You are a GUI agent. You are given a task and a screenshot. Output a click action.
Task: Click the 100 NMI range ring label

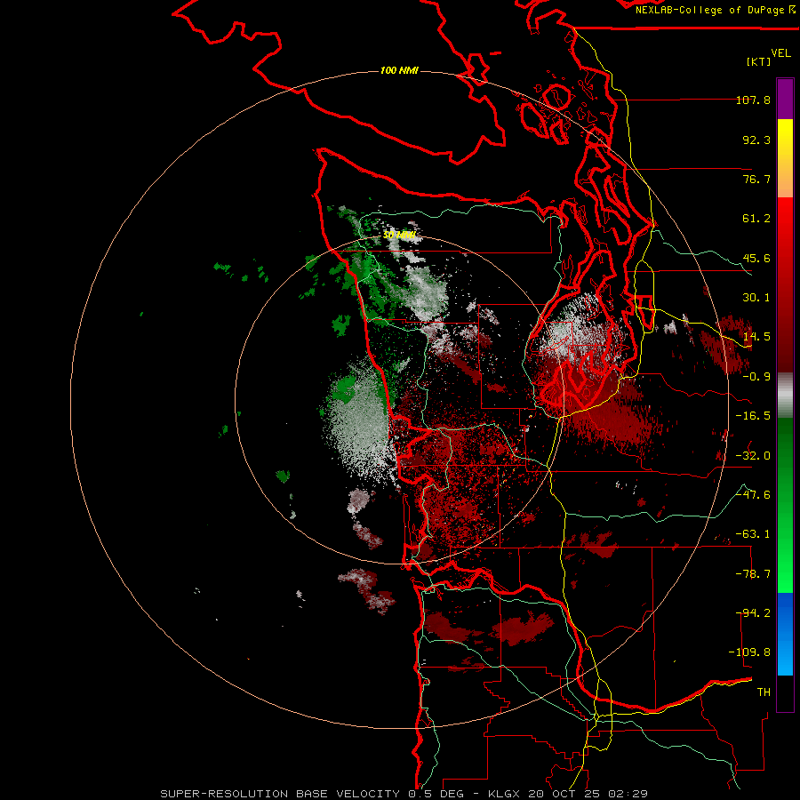click(x=399, y=70)
